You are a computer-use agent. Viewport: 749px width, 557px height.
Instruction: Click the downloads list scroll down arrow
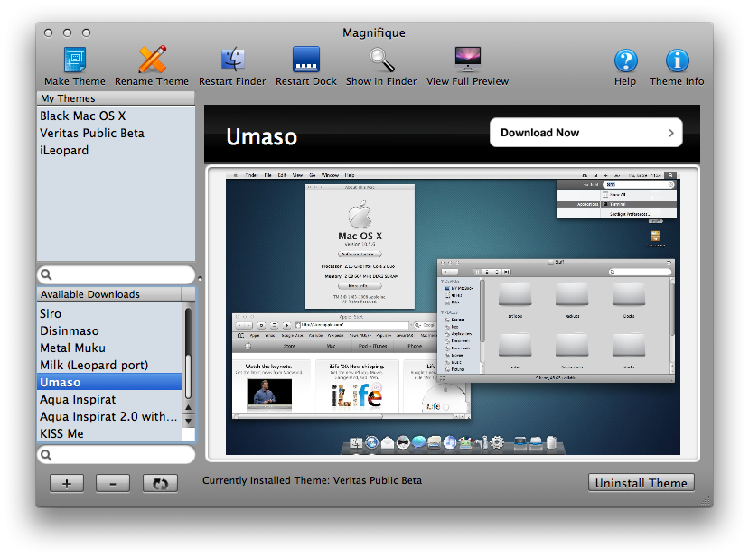189,421
